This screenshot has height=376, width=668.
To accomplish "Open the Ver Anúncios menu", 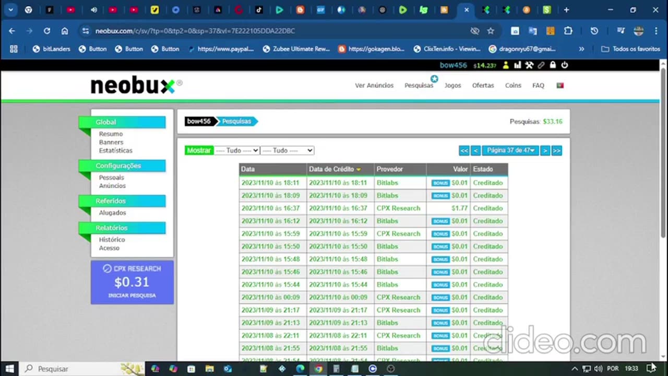I will 374,86.
